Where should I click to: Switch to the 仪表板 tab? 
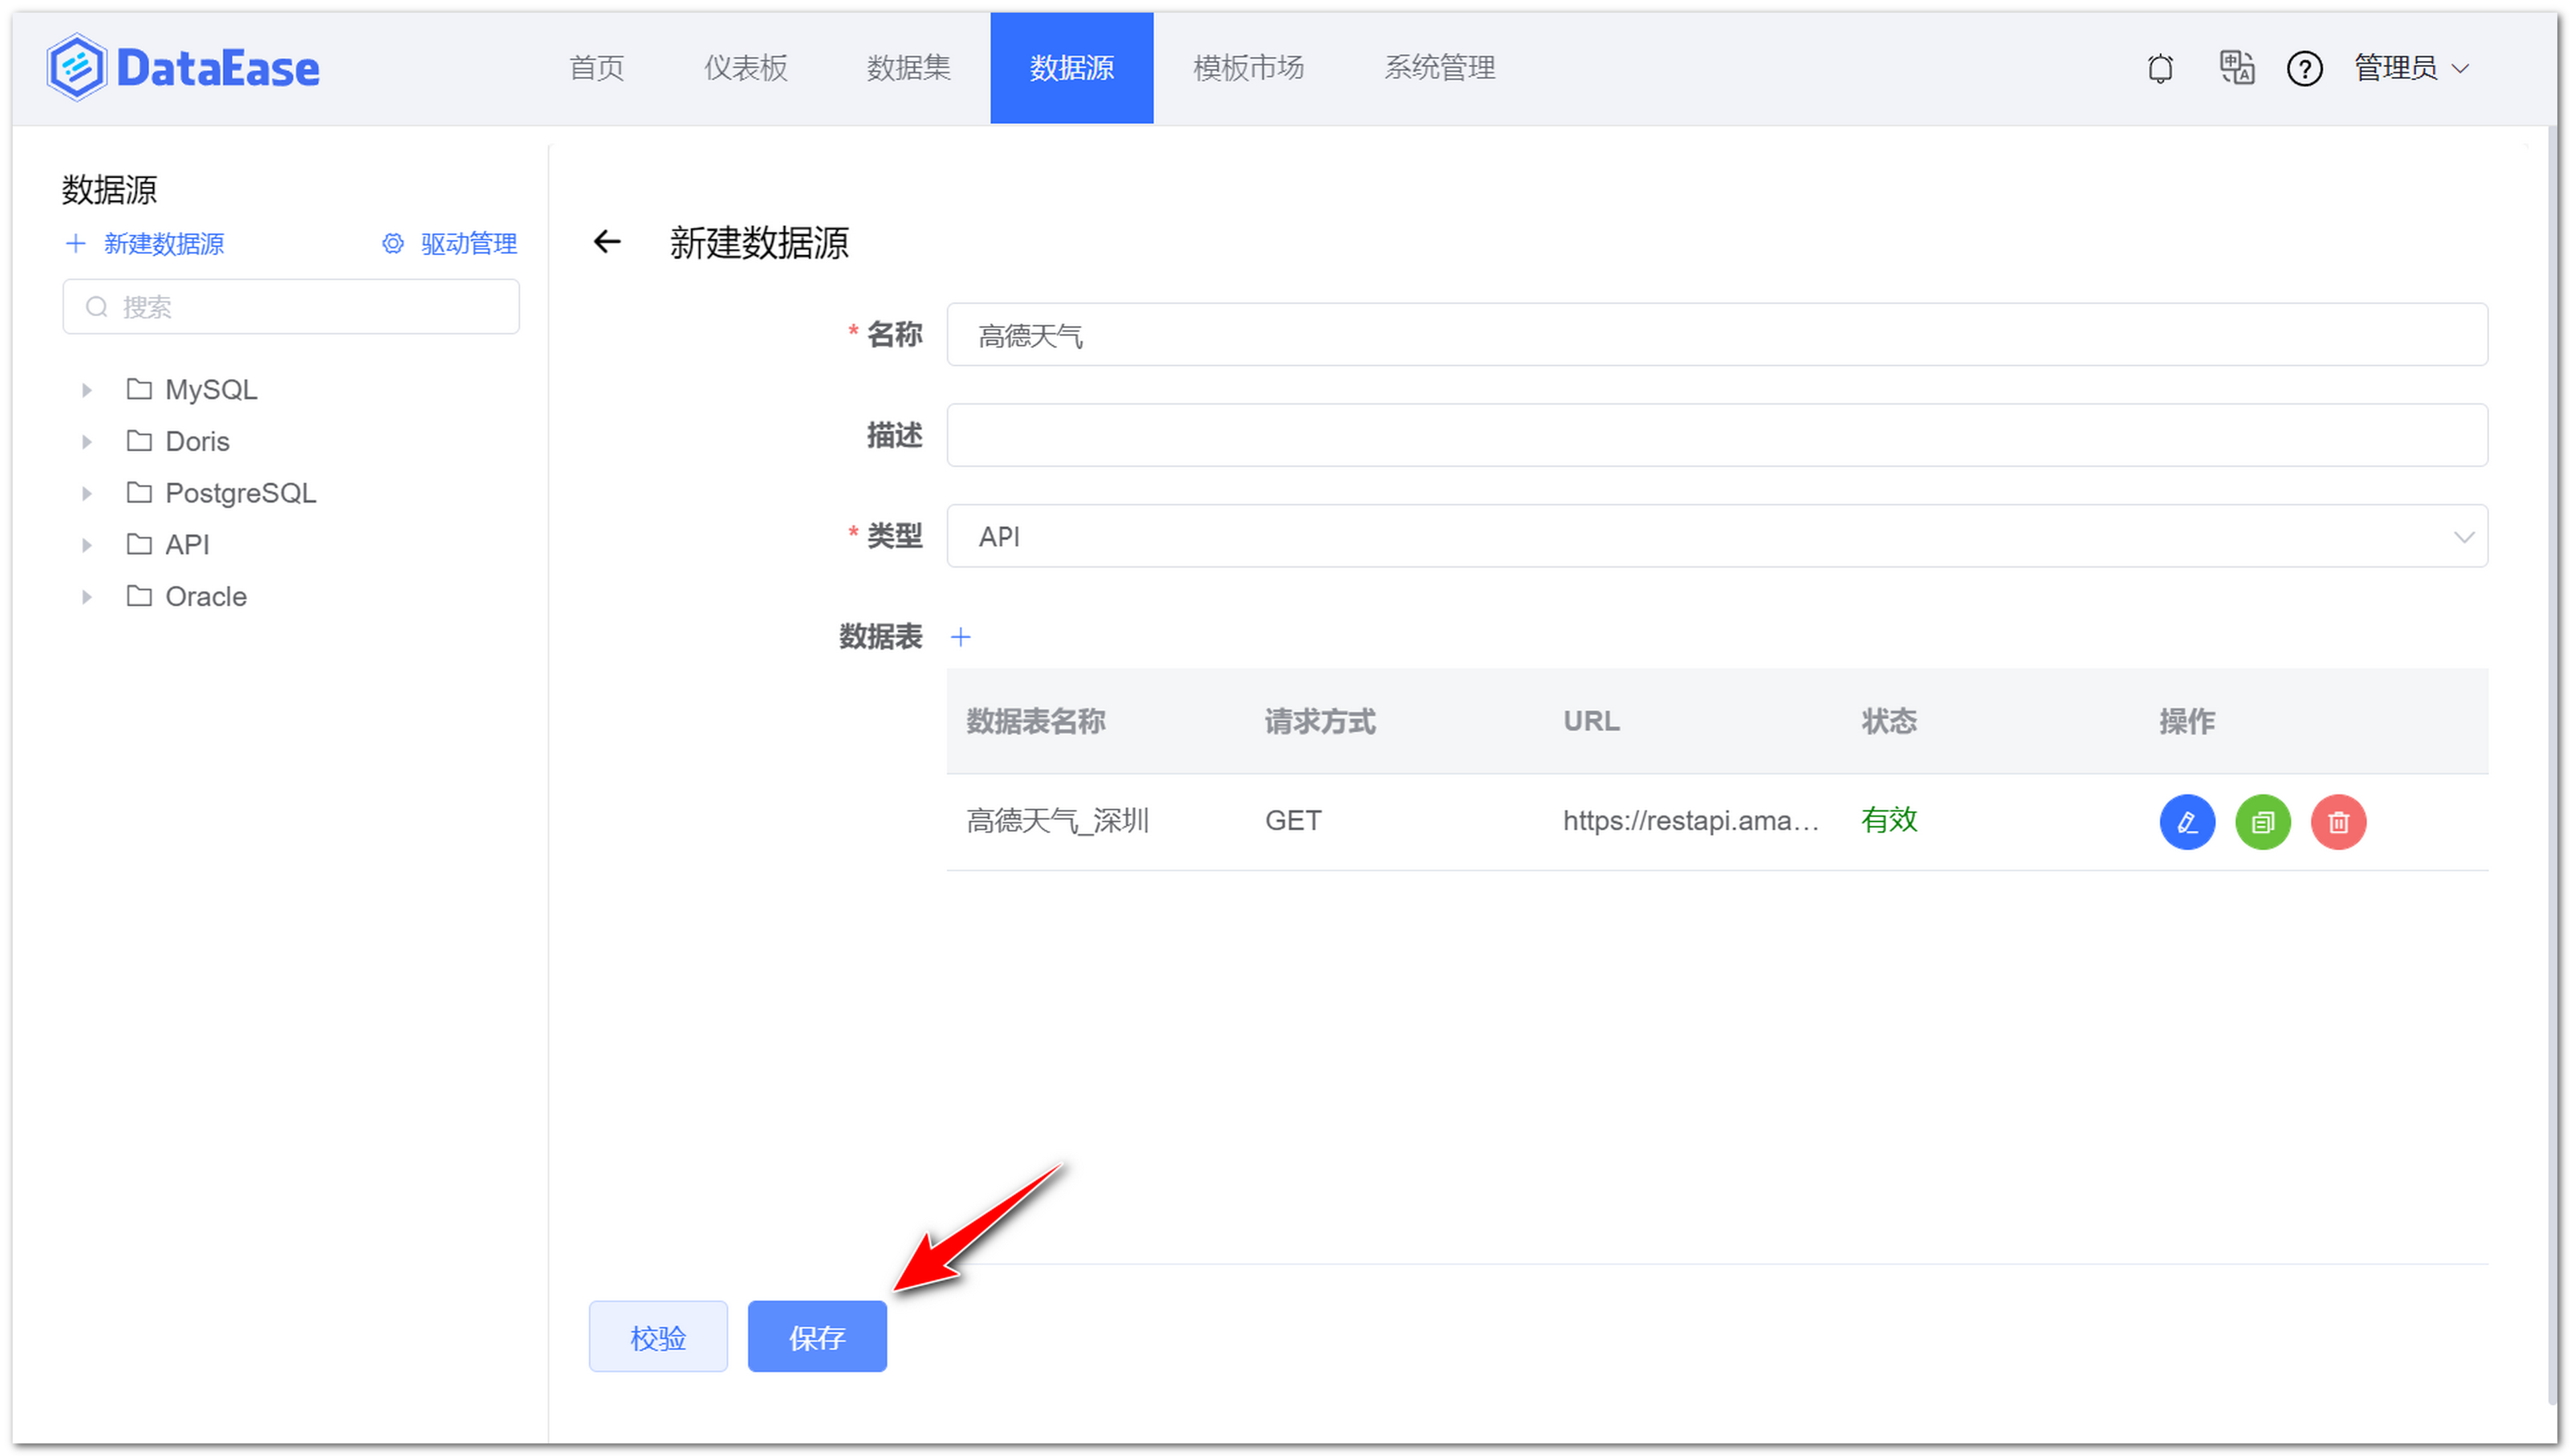(746, 68)
